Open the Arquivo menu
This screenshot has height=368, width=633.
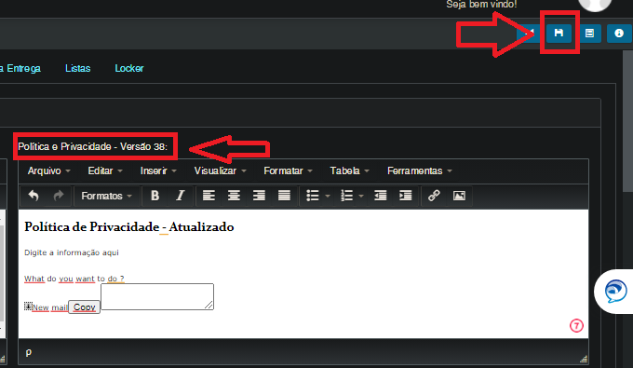48,170
